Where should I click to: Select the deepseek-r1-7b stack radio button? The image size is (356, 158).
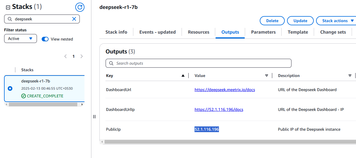pos(10,88)
